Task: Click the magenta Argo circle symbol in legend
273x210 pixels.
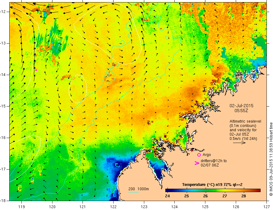Action: coord(199,155)
